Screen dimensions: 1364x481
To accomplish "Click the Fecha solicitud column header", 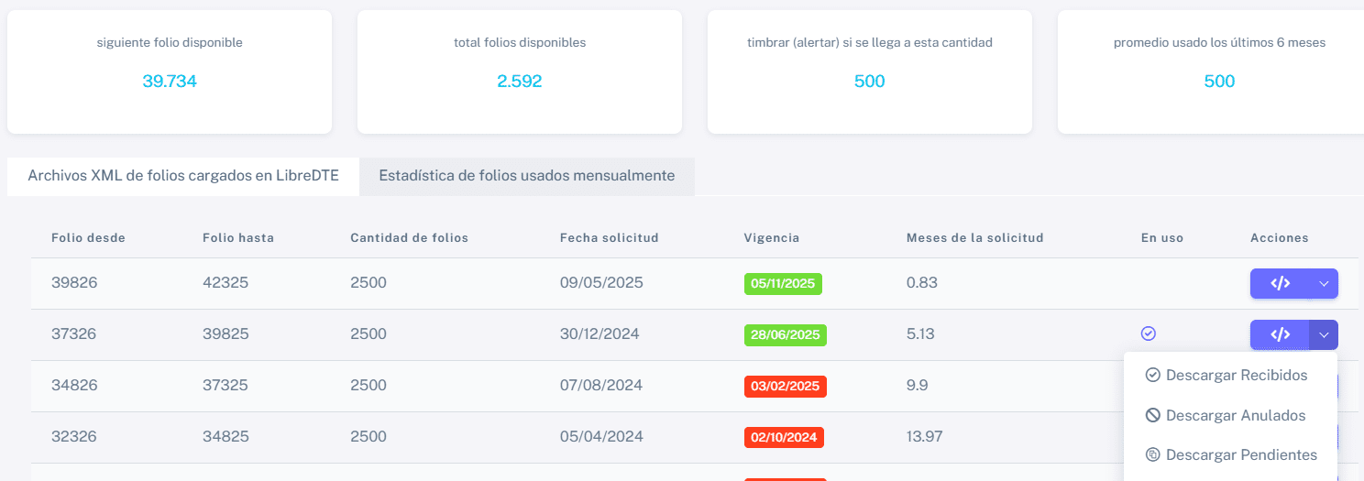I will coord(609,237).
